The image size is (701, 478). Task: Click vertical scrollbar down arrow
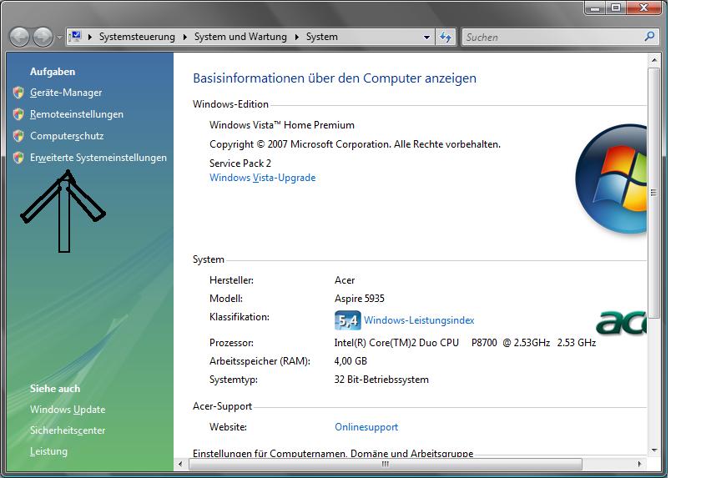pos(654,450)
